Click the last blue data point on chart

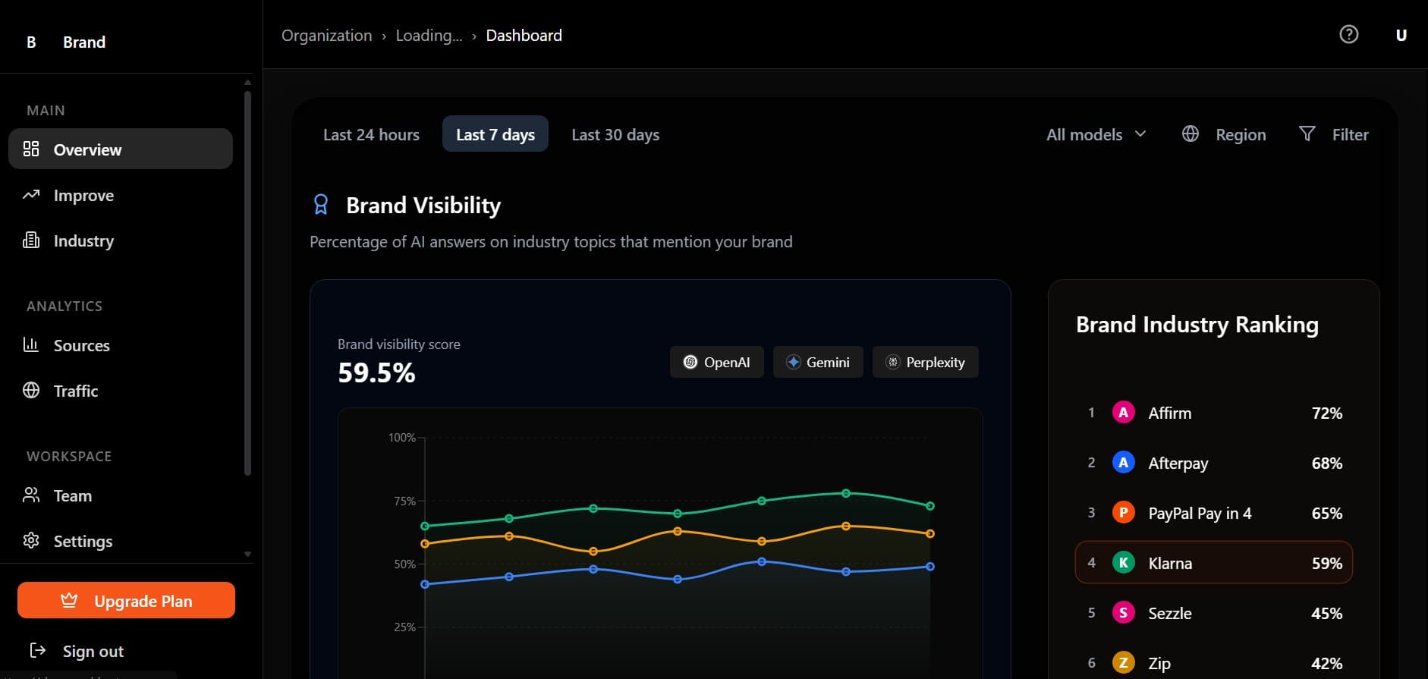click(x=930, y=566)
